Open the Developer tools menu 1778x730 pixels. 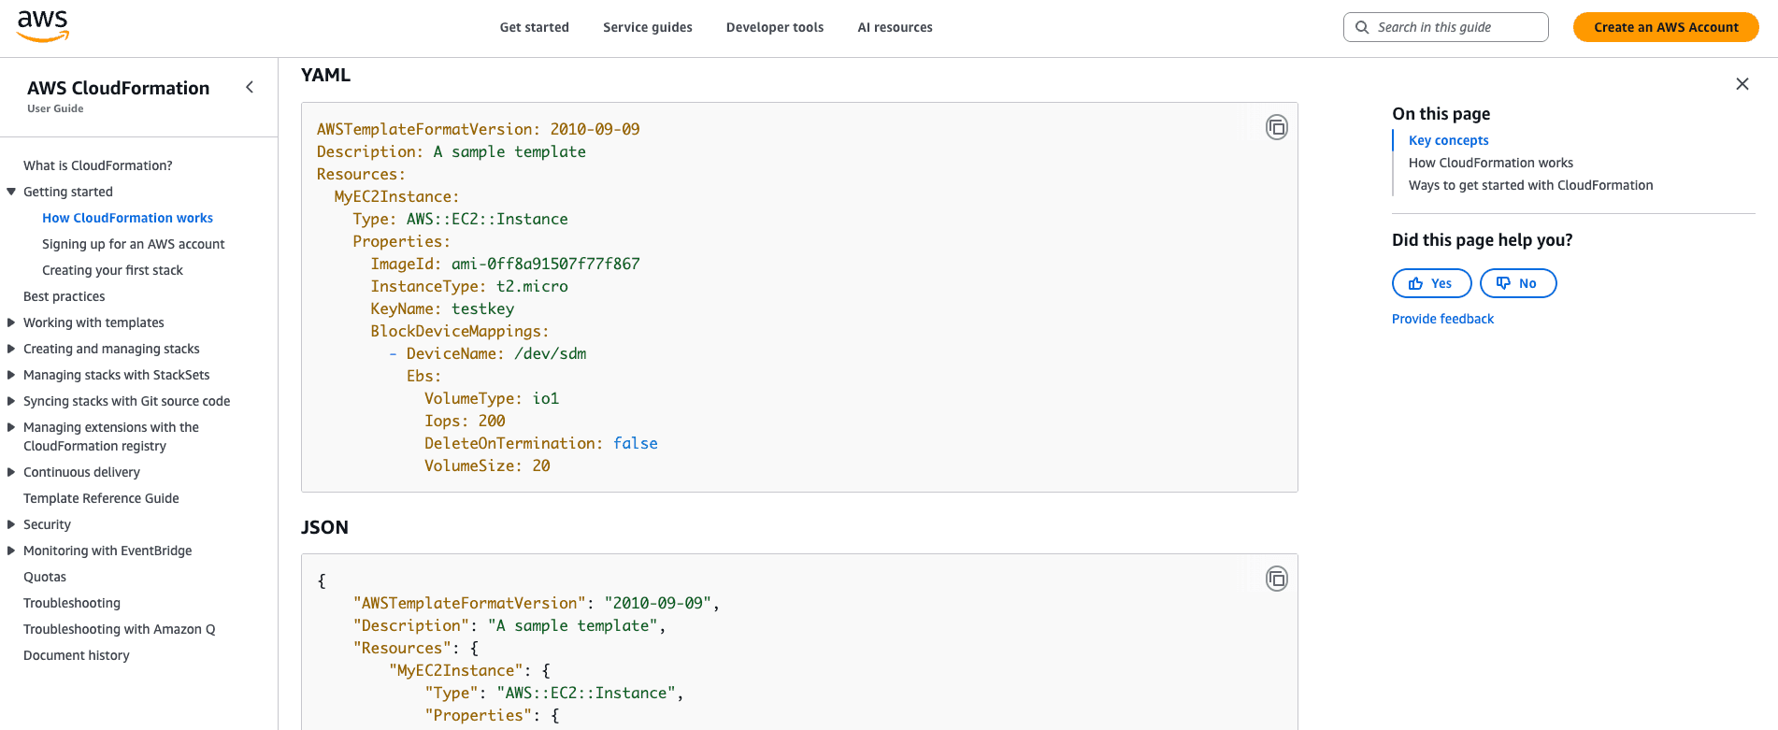[x=775, y=27]
